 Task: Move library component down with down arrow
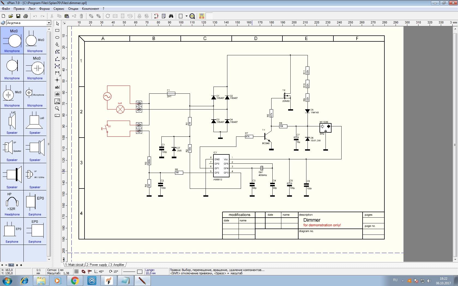tap(21, 265)
